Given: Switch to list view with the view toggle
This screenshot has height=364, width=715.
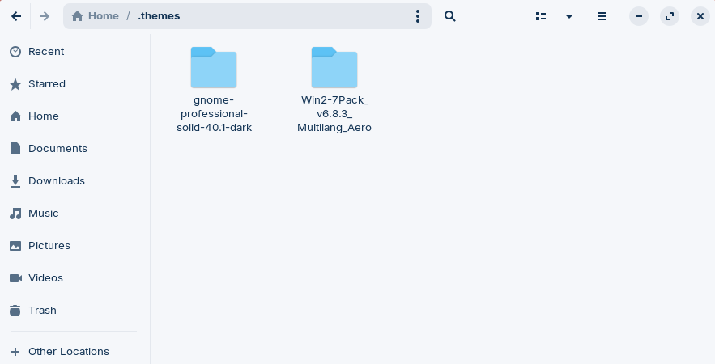Looking at the screenshot, I should pyautogui.click(x=541, y=16).
